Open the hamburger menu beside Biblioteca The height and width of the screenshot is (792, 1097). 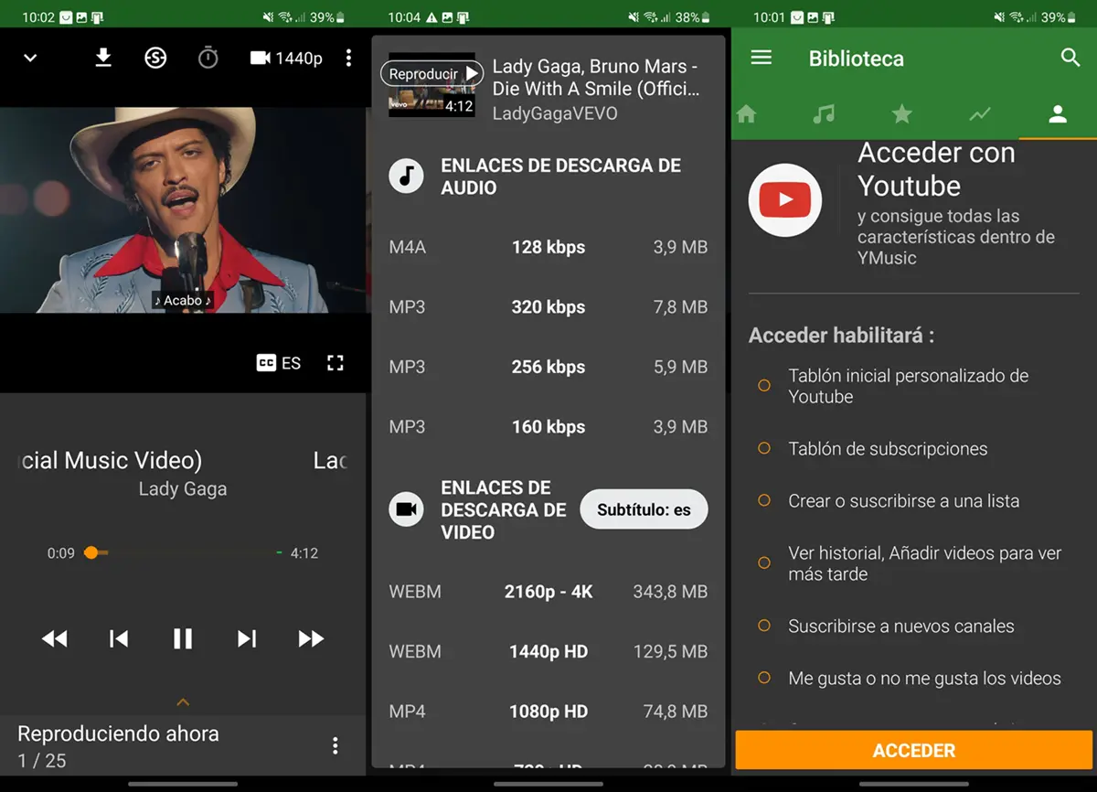(x=761, y=58)
